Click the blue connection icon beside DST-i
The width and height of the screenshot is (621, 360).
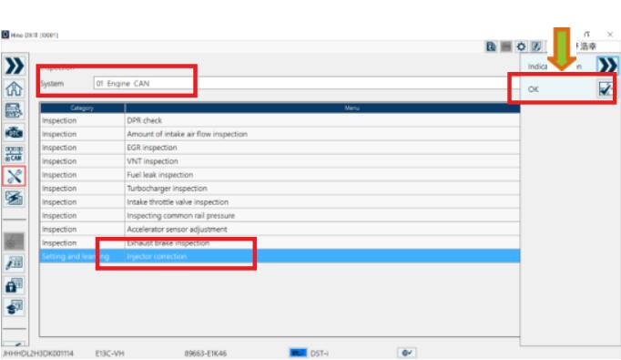(x=298, y=353)
